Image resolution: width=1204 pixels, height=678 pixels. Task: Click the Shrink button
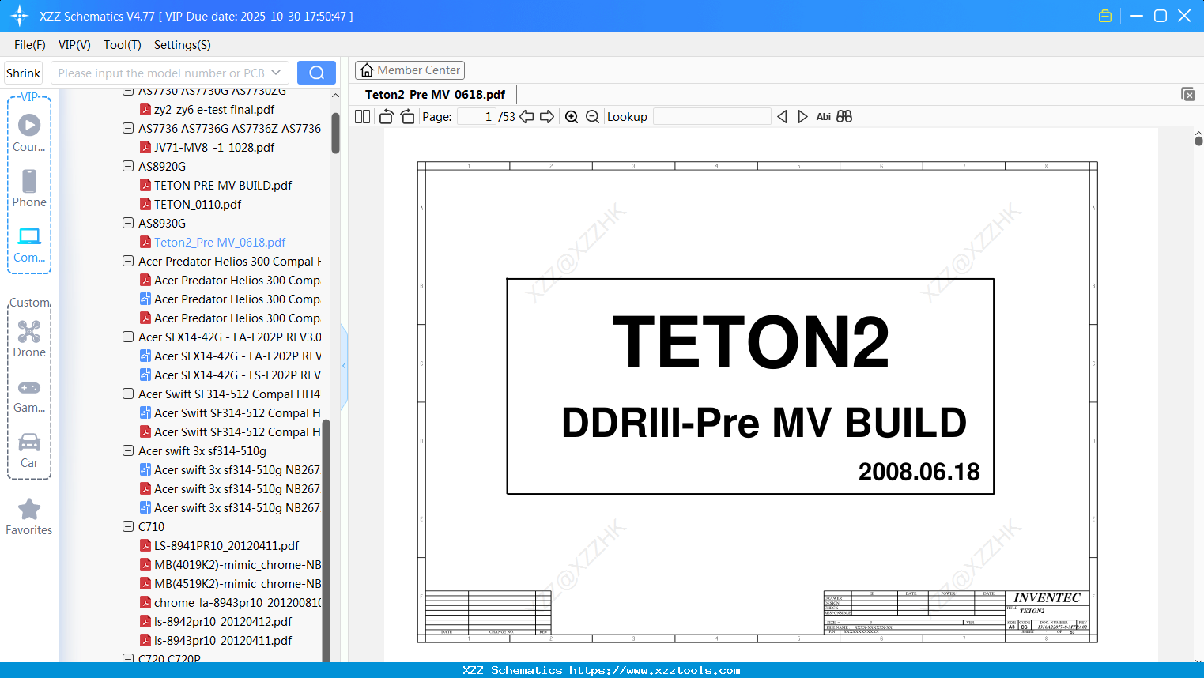pyautogui.click(x=24, y=73)
